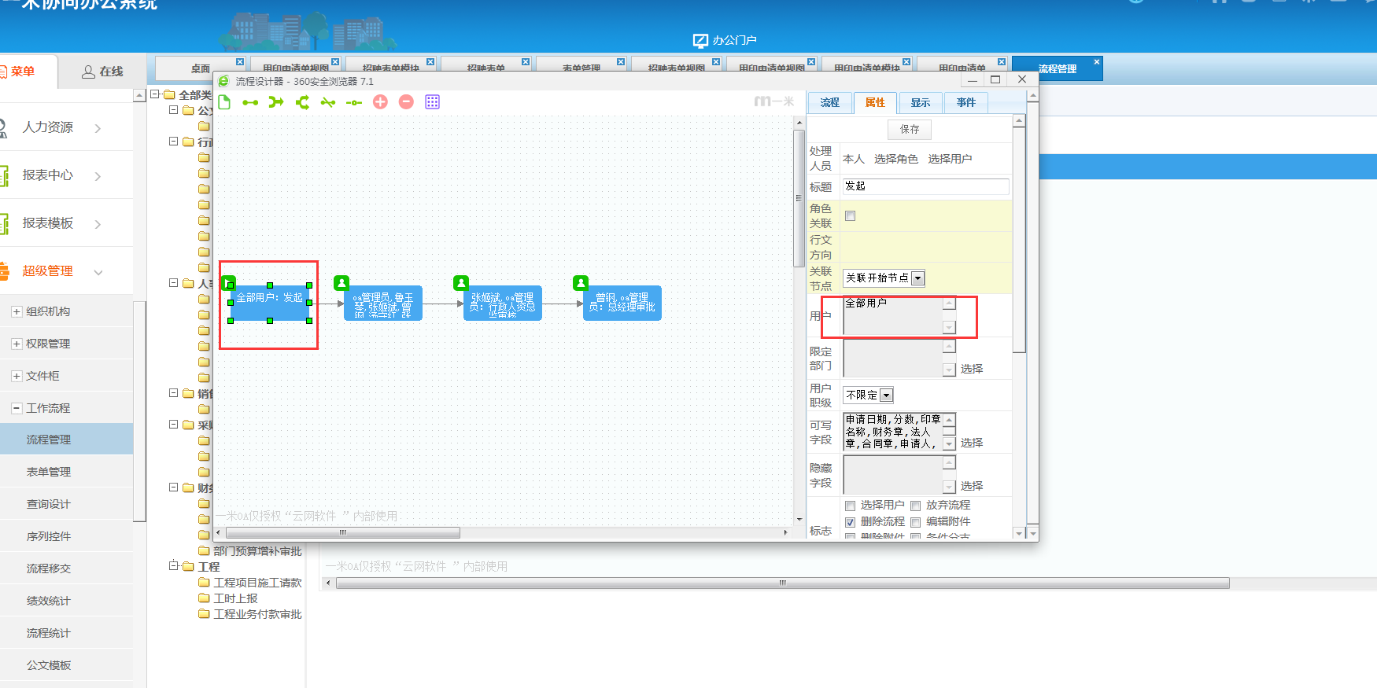The image size is (1377, 688).
Task: Expand the 报表模板 menu chevron
Action: pos(98,224)
